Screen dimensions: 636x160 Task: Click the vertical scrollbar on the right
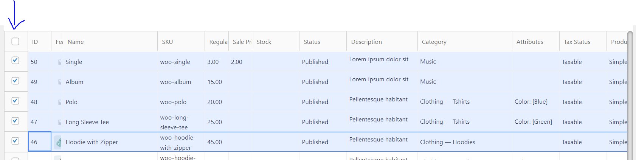pos(630,95)
